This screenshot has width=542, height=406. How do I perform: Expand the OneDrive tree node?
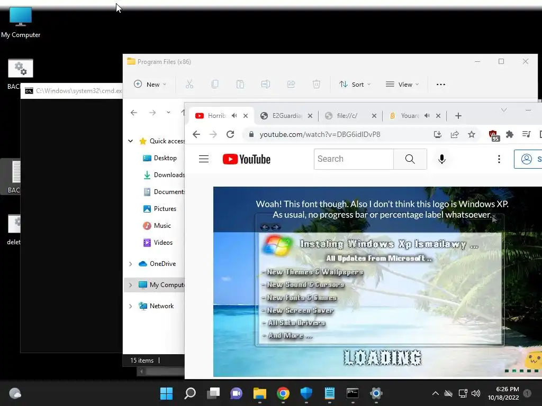130,264
